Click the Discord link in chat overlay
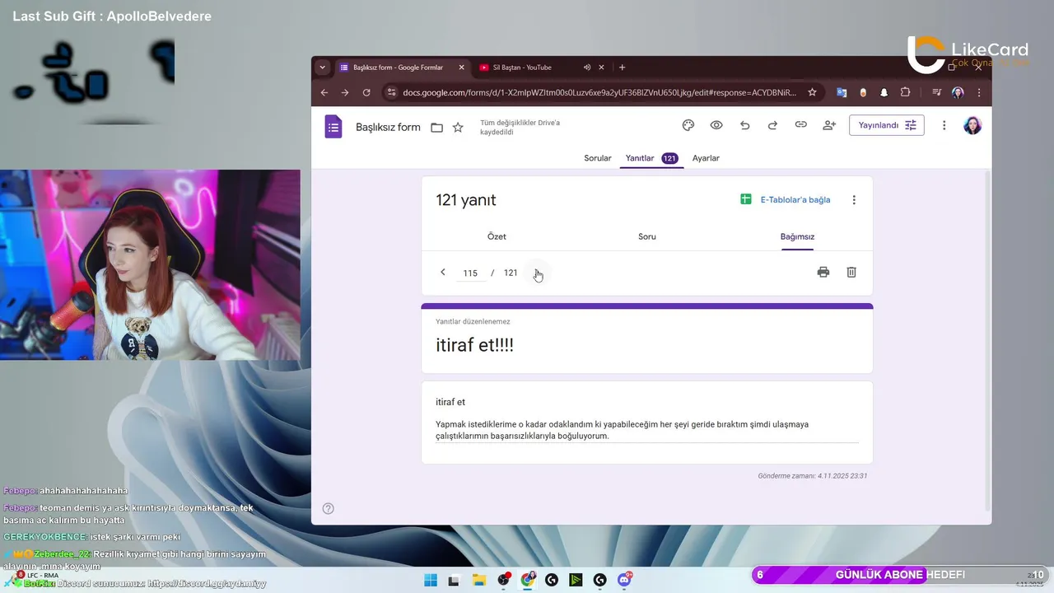 (x=207, y=583)
